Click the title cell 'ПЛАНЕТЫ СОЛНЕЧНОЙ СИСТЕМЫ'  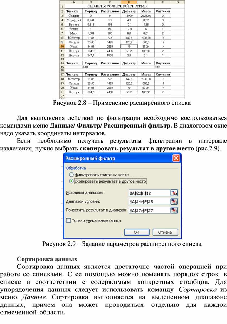(118, 6)
